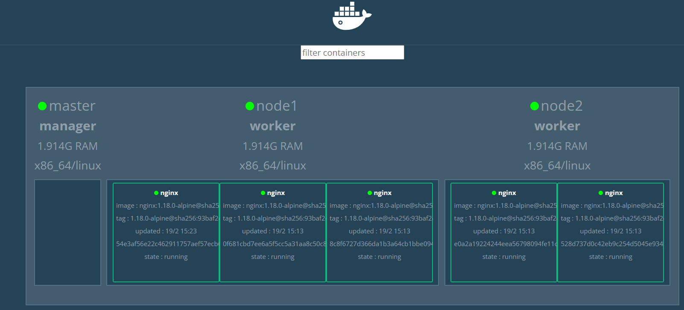Click the nginx title of container e0a2a192
This screenshot has height=310, width=684.
pyautogui.click(x=507, y=193)
